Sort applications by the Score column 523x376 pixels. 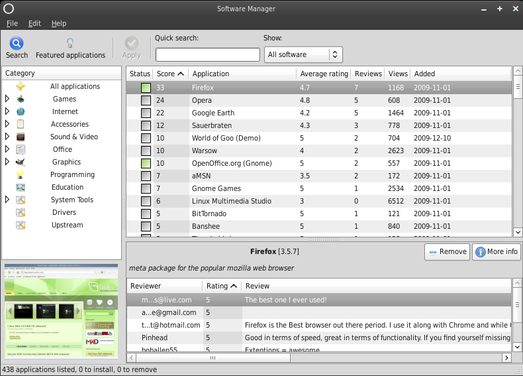[x=170, y=74]
